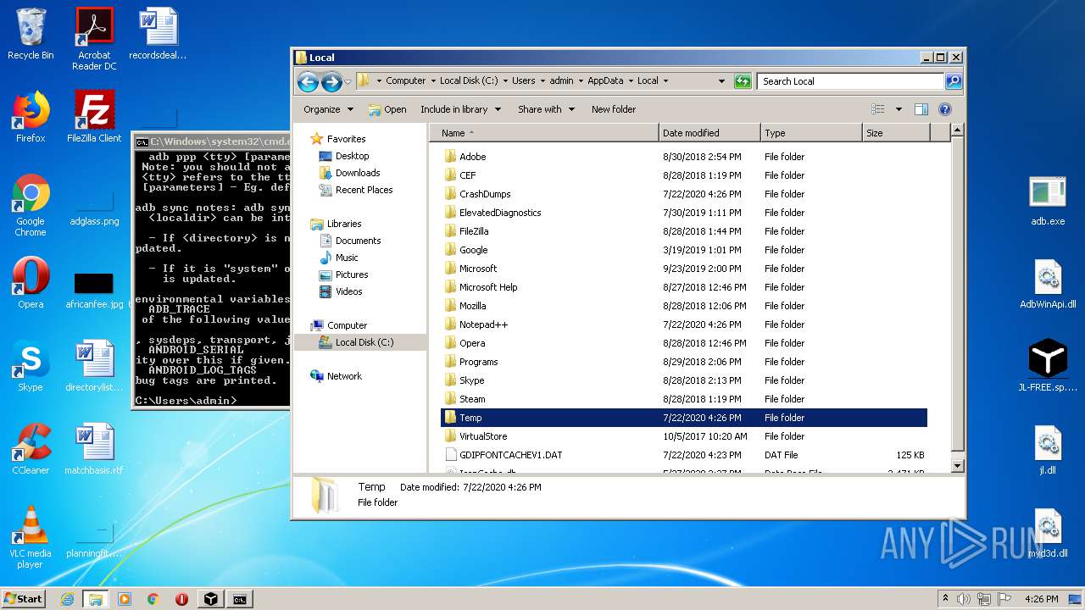Screen dimensions: 1085x610
Task: Select the FileZilla Client desktop shortcut
Action: click(x=94, y=117)
